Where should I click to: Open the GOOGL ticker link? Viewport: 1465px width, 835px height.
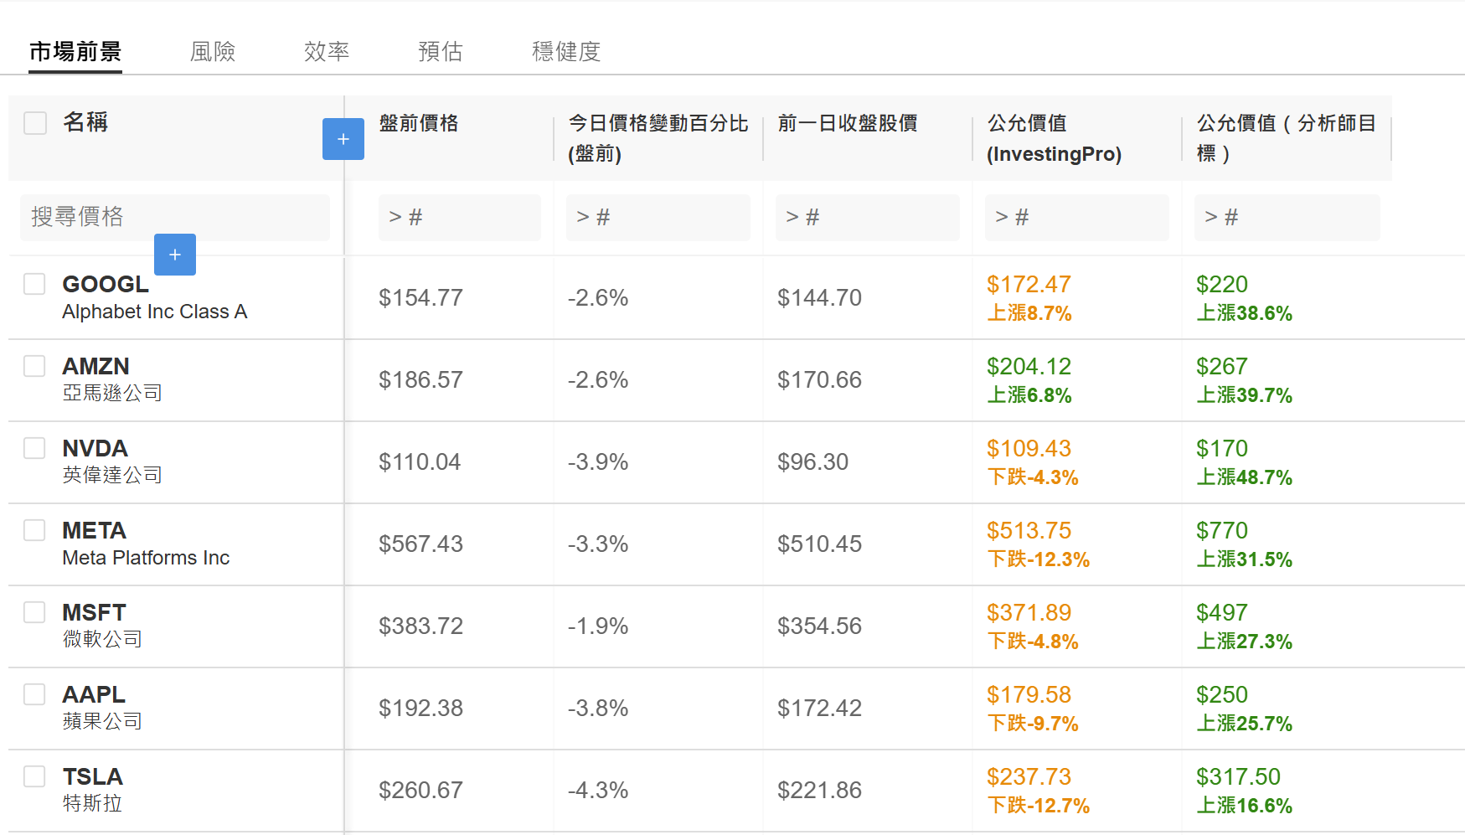(x=106, y=284)
